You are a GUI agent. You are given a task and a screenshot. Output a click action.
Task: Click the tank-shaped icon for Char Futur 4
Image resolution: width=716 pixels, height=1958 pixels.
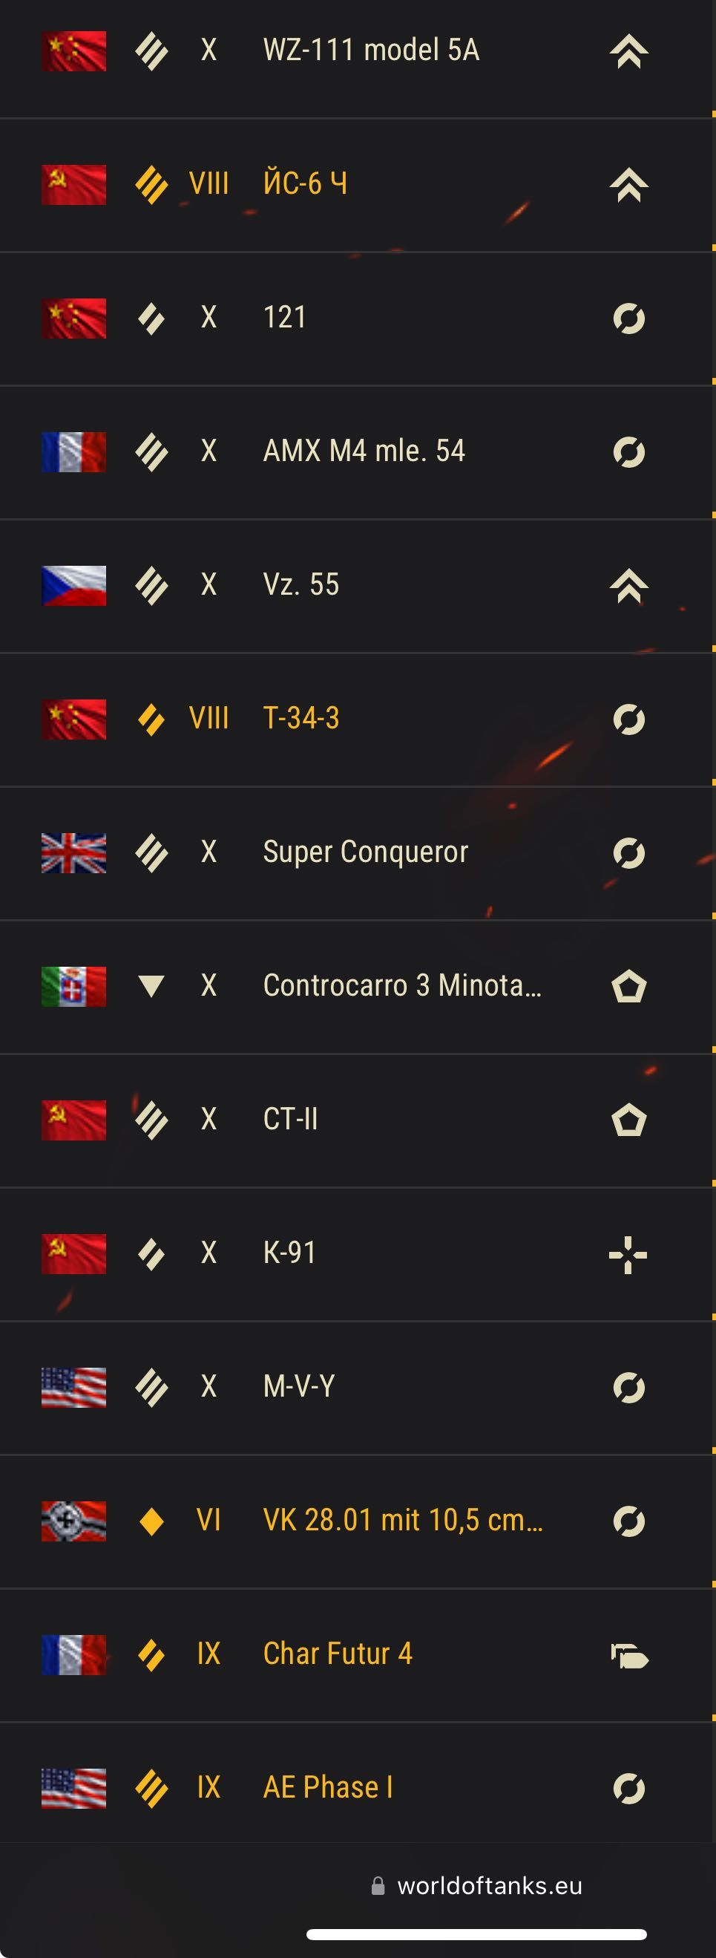[x=629, y=1655]
